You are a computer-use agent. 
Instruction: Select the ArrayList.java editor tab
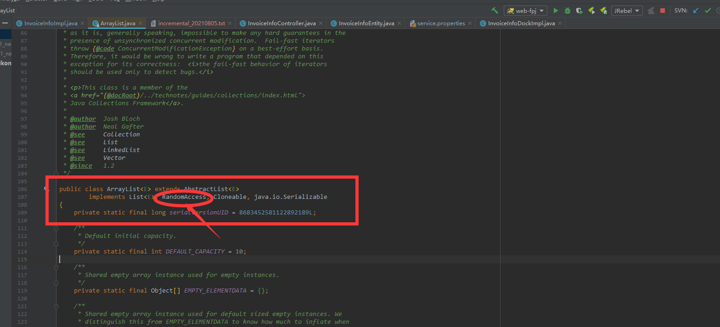[118, 23]
